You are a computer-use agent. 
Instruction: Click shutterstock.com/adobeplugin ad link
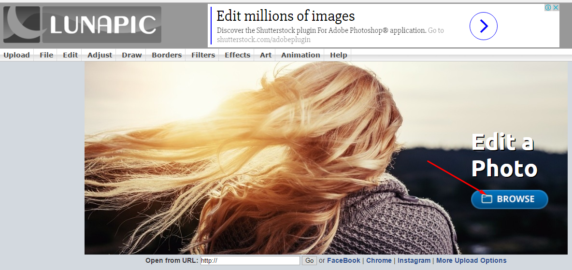click(x=264, y=40)
